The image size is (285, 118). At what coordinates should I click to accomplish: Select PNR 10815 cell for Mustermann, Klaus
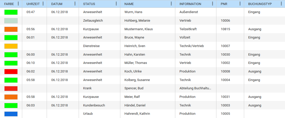(x=230, y=29)
